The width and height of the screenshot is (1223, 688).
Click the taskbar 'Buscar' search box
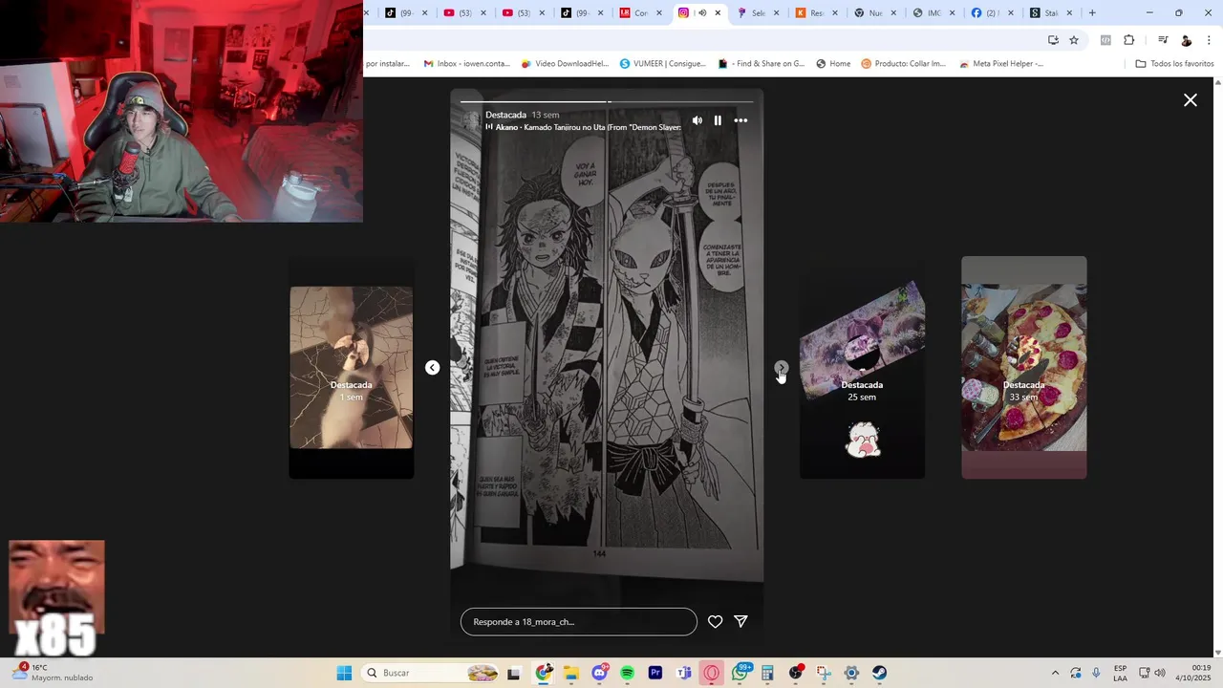click(x=432, y=673)
